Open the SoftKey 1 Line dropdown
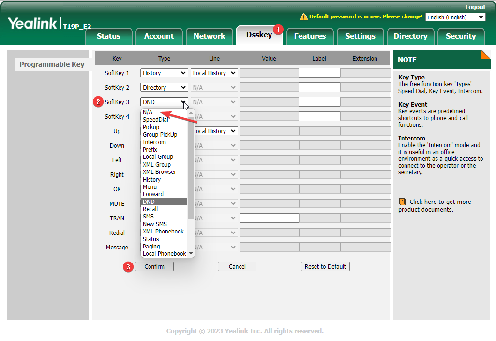Screen dimensions: 496x341 pos(214,73)
